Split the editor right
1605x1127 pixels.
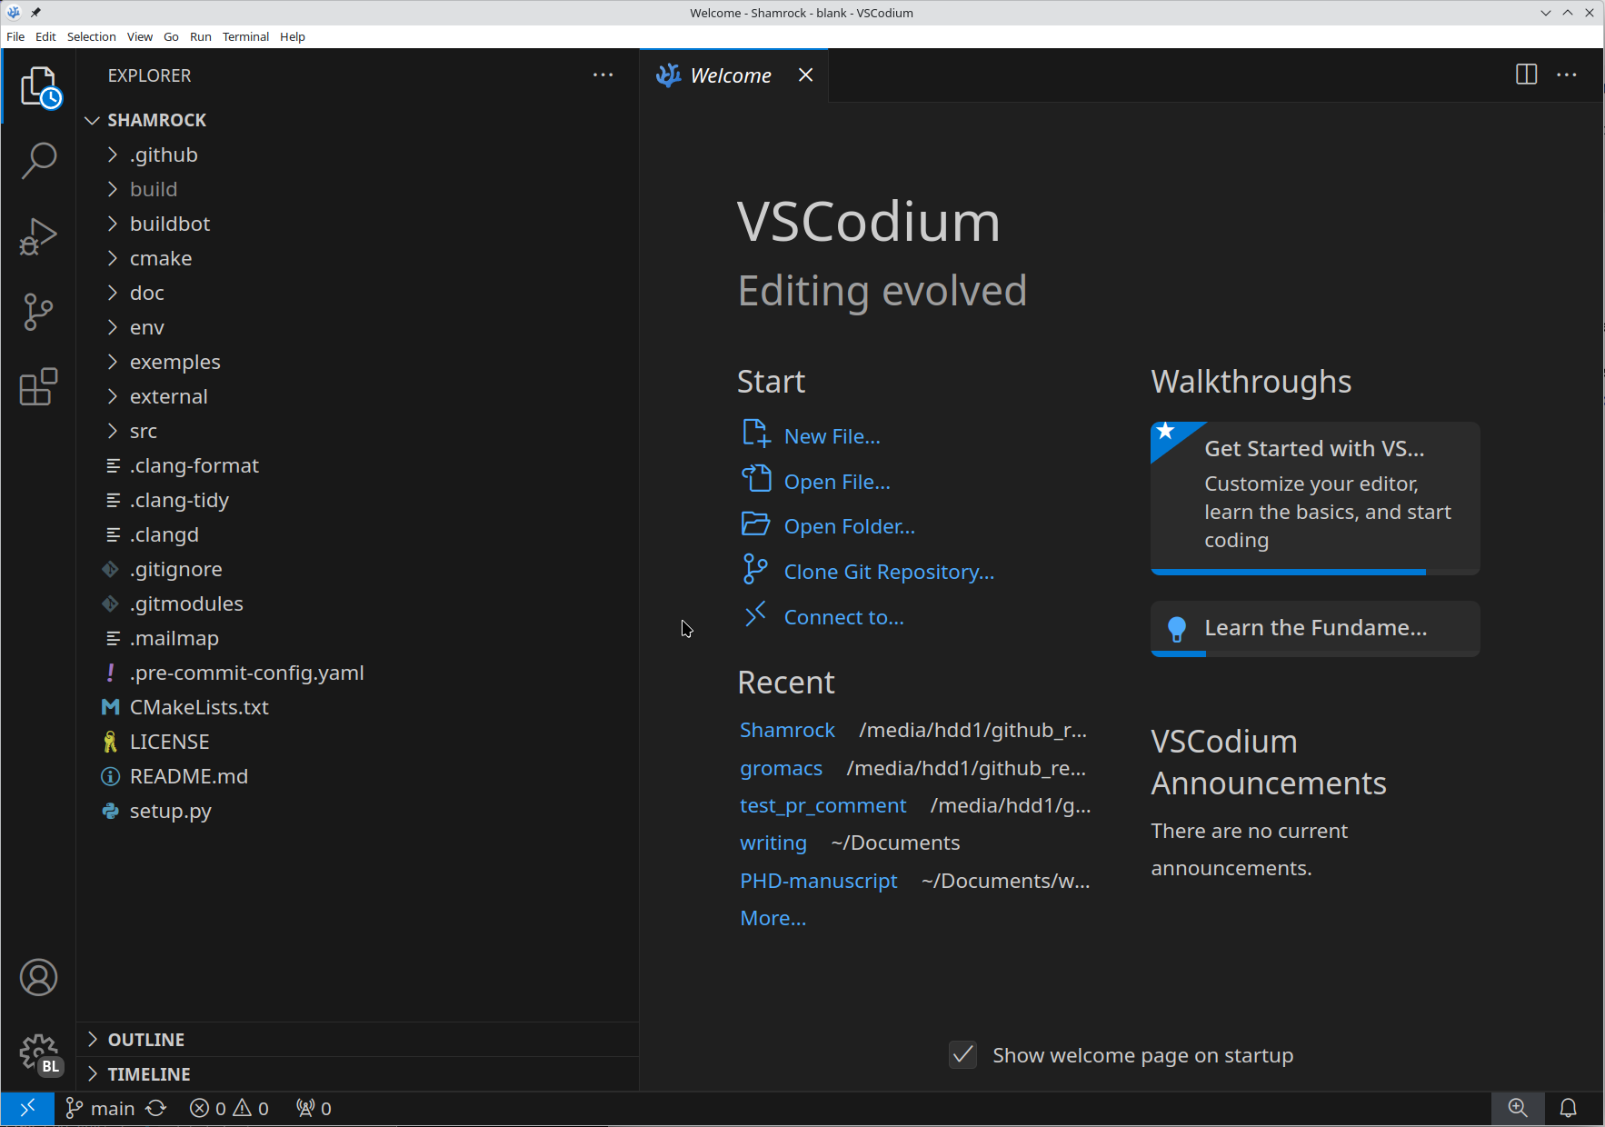click(x=1527, y=75)
